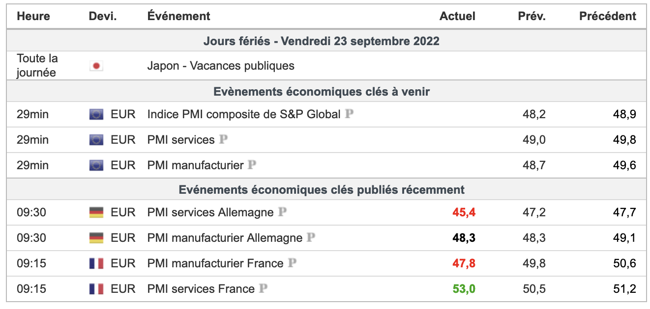Click P icon next to Indice PMI composite
Image resolution: width=650 pixels, height=309 pixels.
(349, 114)
